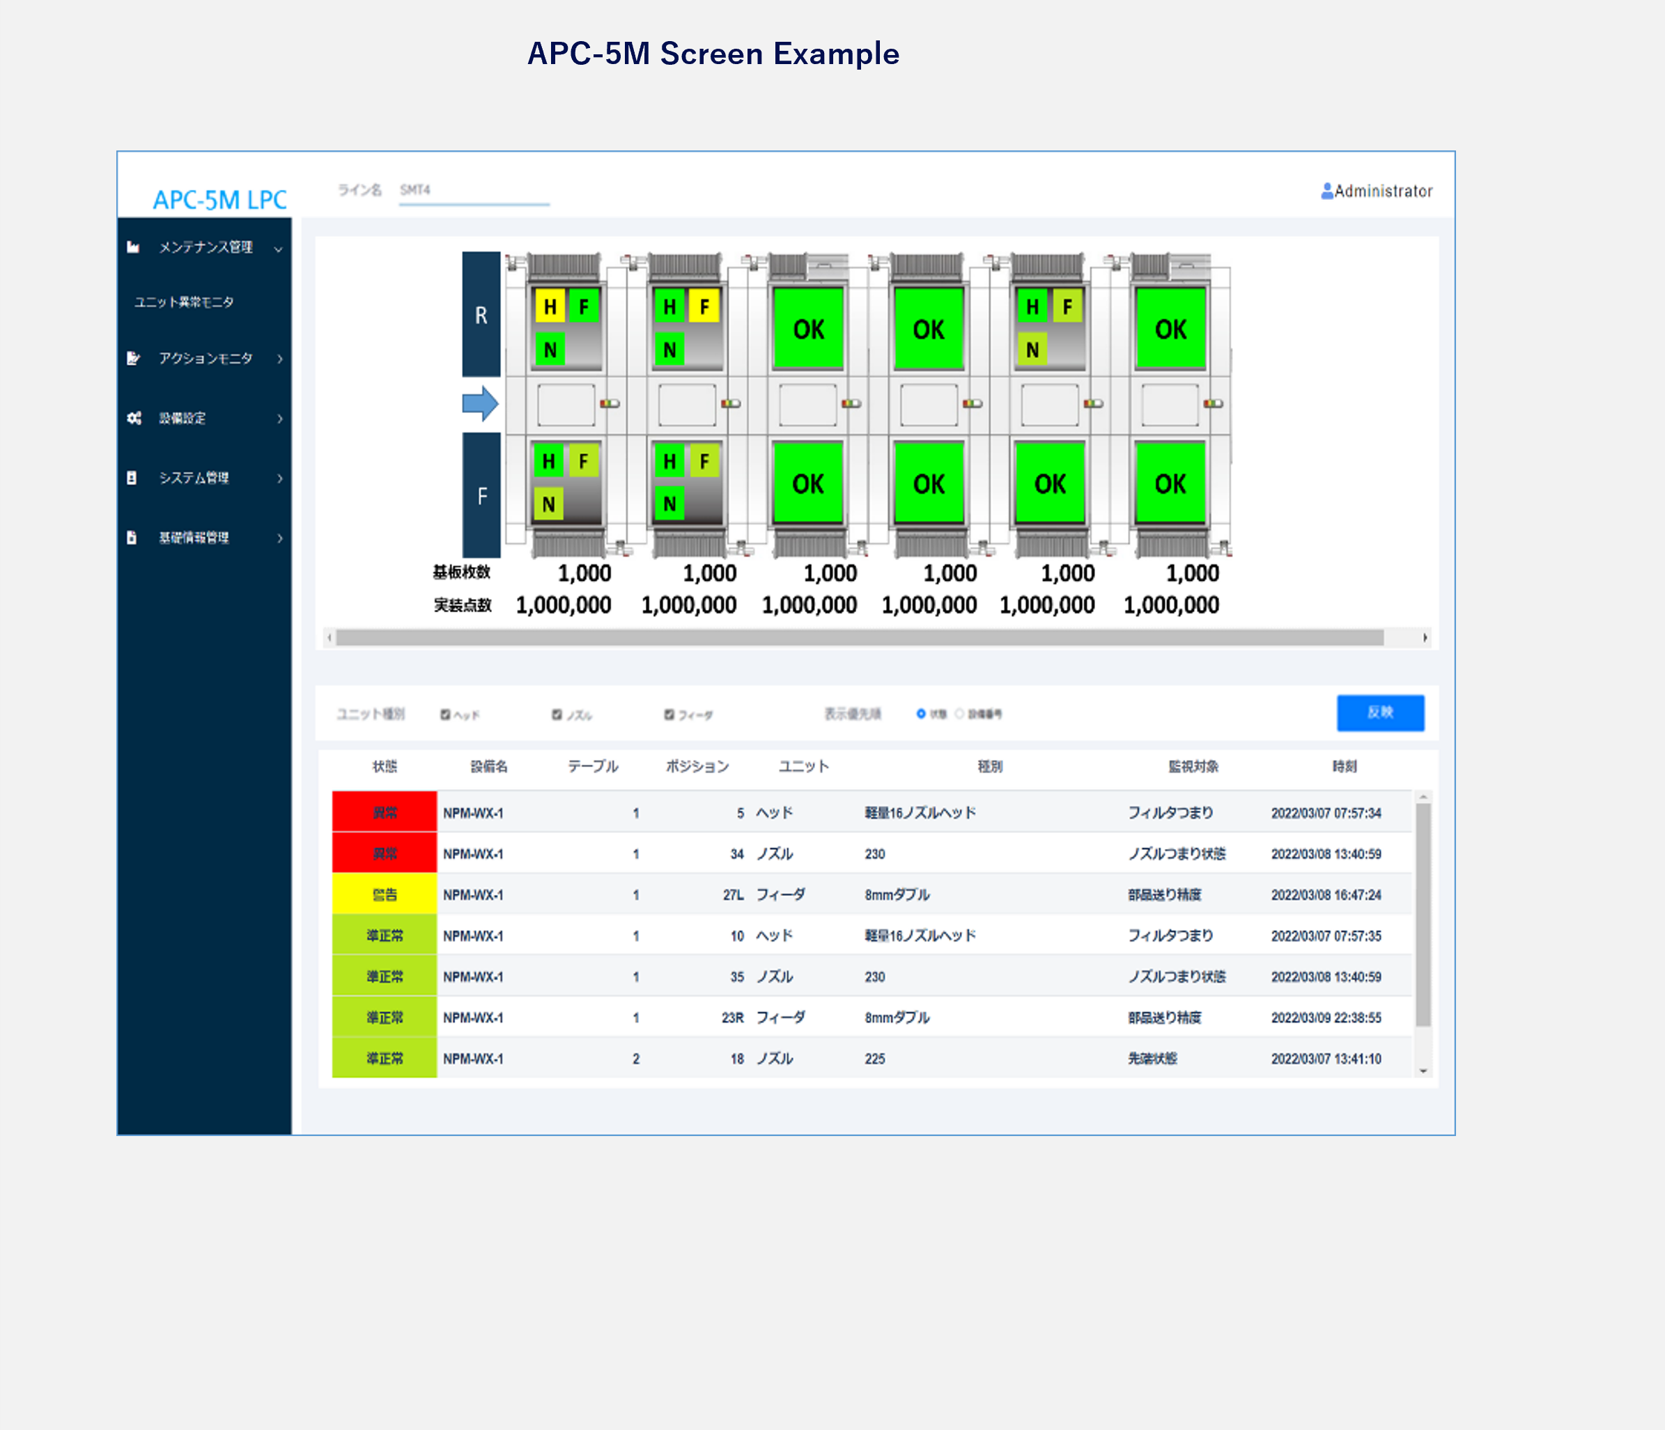Select the 設備番号 display priority radio

tap(959, 713)
